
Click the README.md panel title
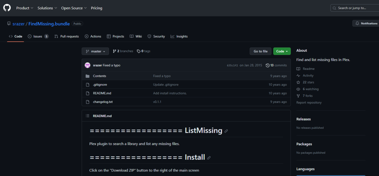coord(102,116)
